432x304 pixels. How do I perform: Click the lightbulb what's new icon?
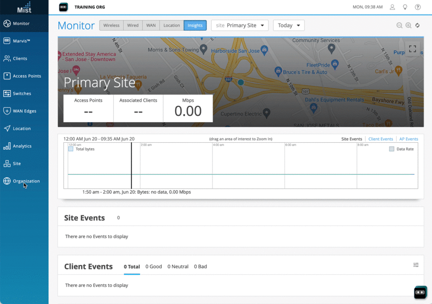[x=405, y=7]
